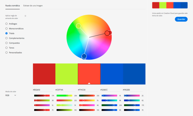Viewport: 193px width, 116px height.
Task: Choose the Monocromáticos harmony rule
Action: [x=15, y=28]
